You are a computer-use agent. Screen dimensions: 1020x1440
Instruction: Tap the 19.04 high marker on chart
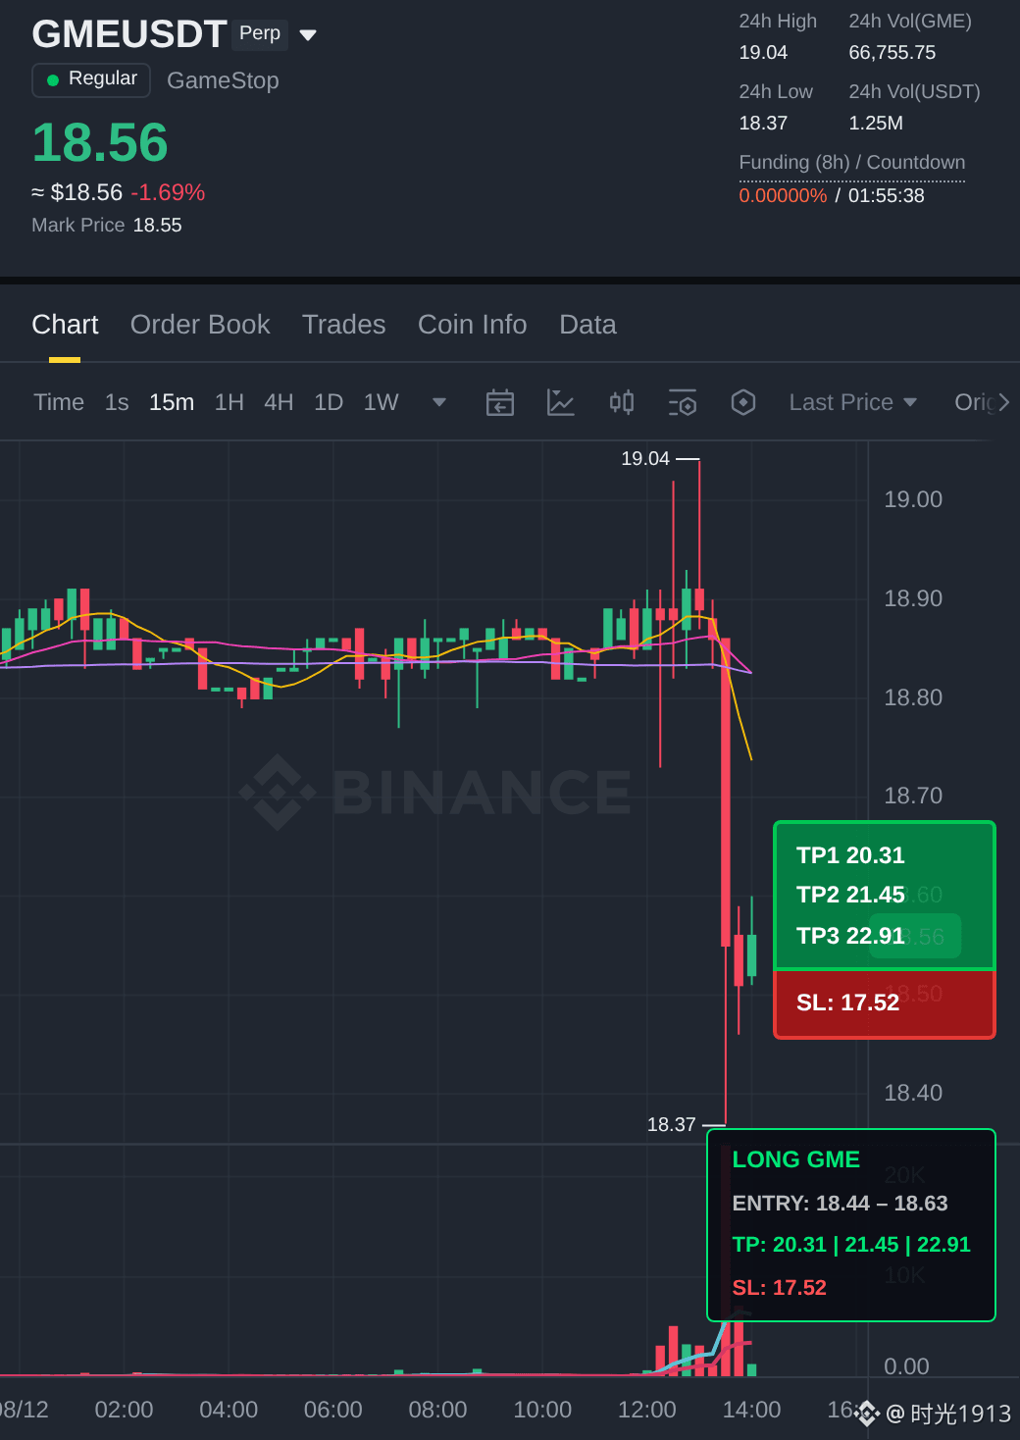[x=645, y=458]
